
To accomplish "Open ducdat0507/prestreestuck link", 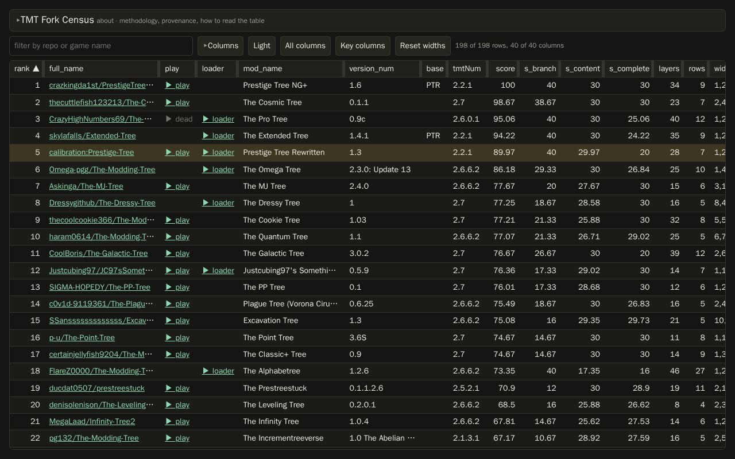I will click(x=97, y=388).
